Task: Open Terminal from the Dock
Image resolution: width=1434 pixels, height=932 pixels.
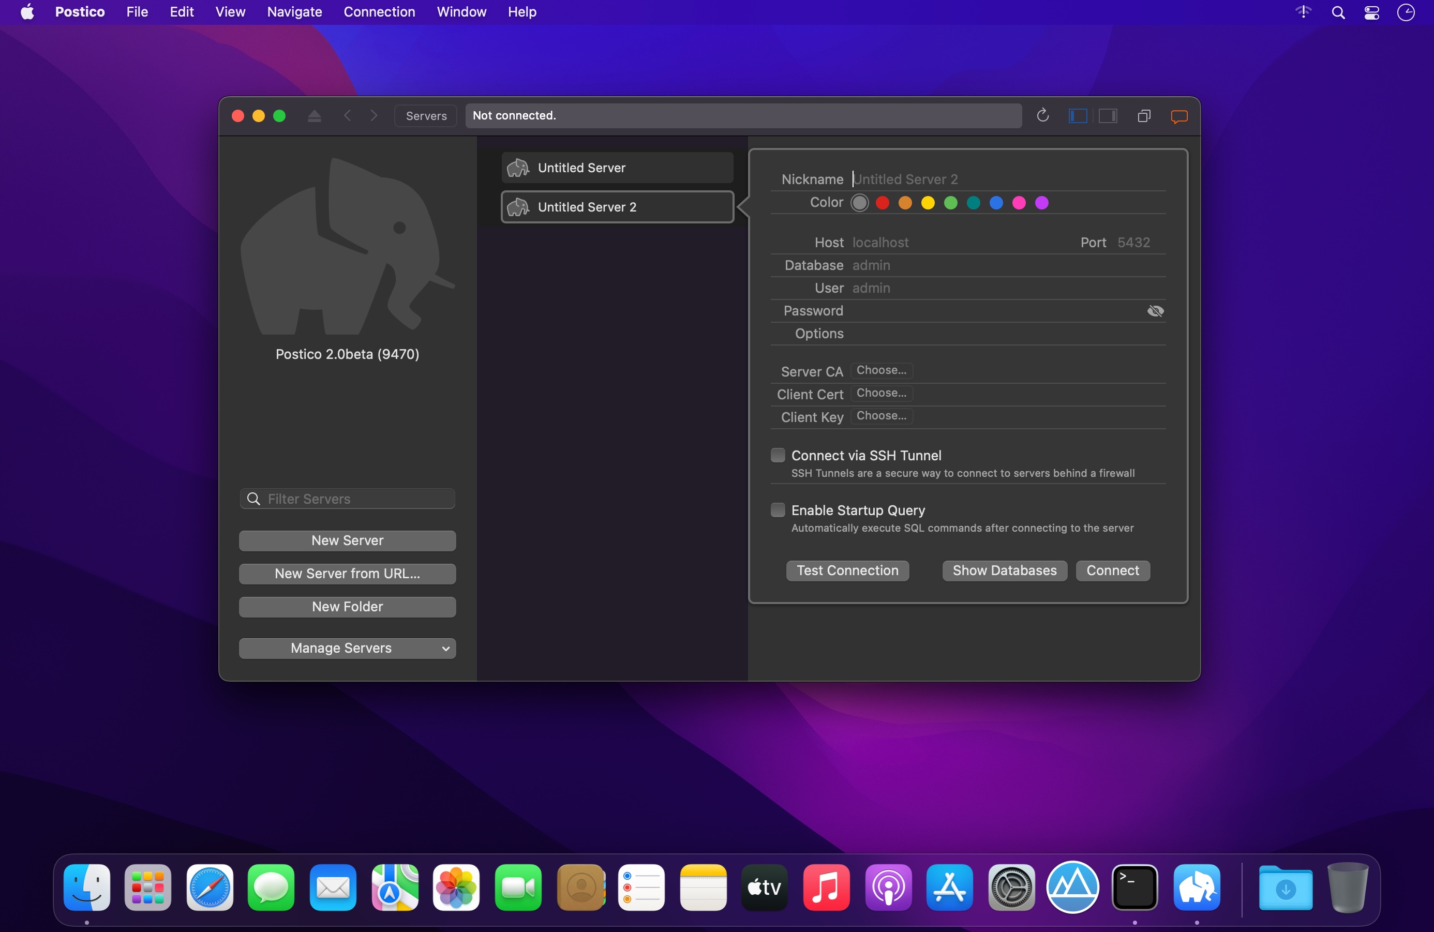Action: pyautogui.click(x=1134, y=887)
